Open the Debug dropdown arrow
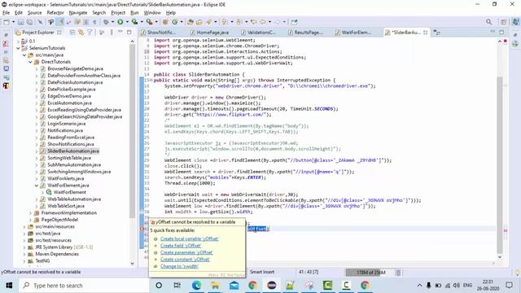The image size is (521, 293). point(112,22)
